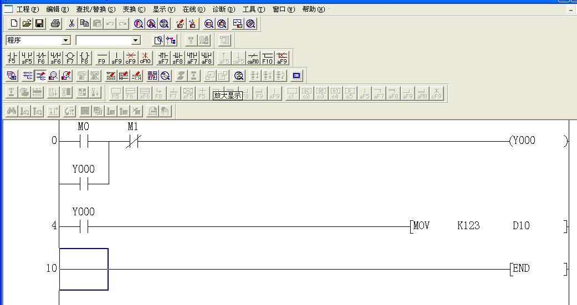The height and width of the screenshot is (305, 577).
Task: Open the 工具(T) menu
Action: (x=253, y=9)
